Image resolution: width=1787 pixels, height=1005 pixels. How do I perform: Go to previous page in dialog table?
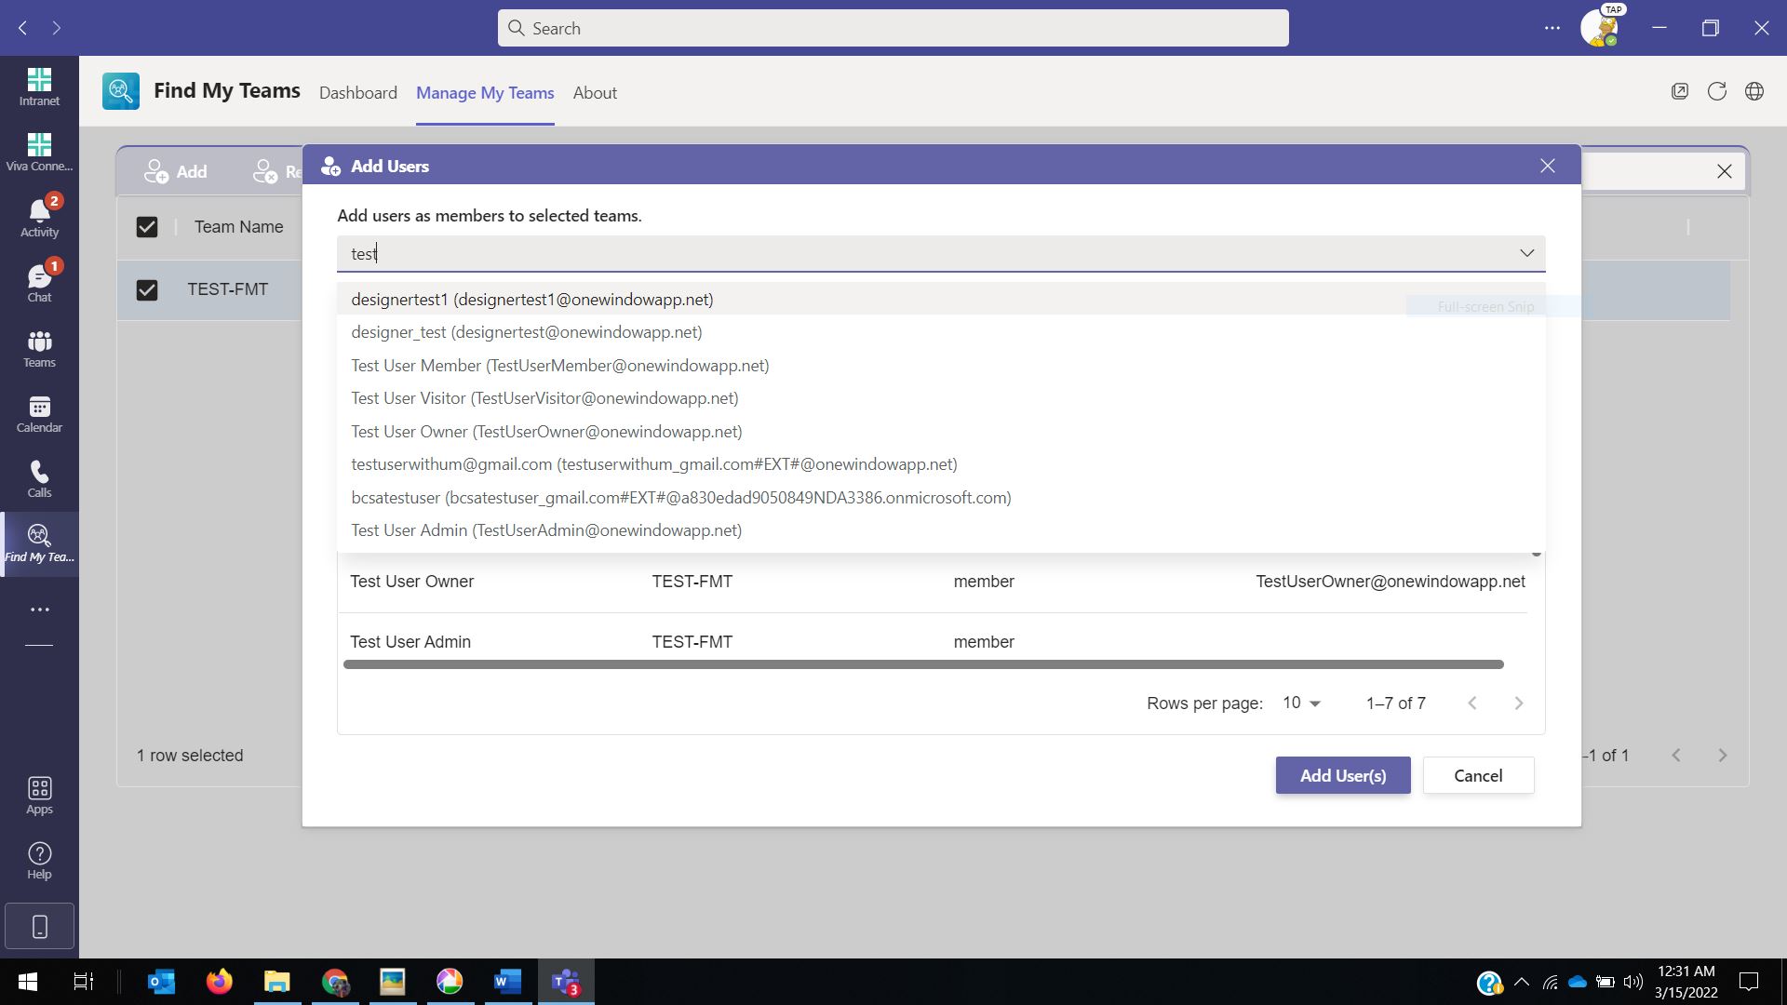tap(1472, 703)
